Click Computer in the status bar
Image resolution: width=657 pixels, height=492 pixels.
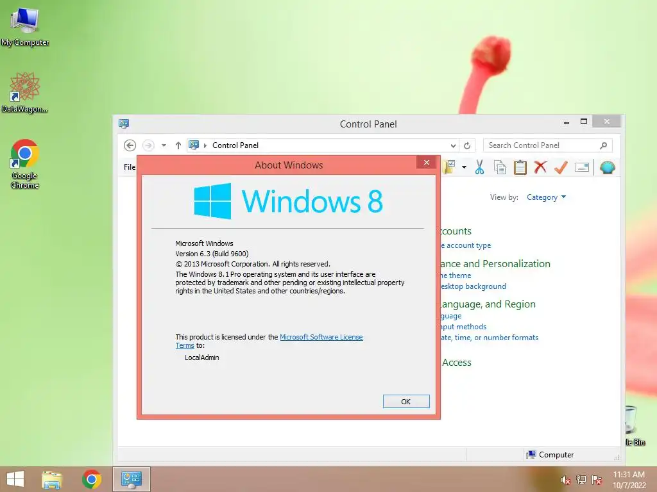pos(550,454)
